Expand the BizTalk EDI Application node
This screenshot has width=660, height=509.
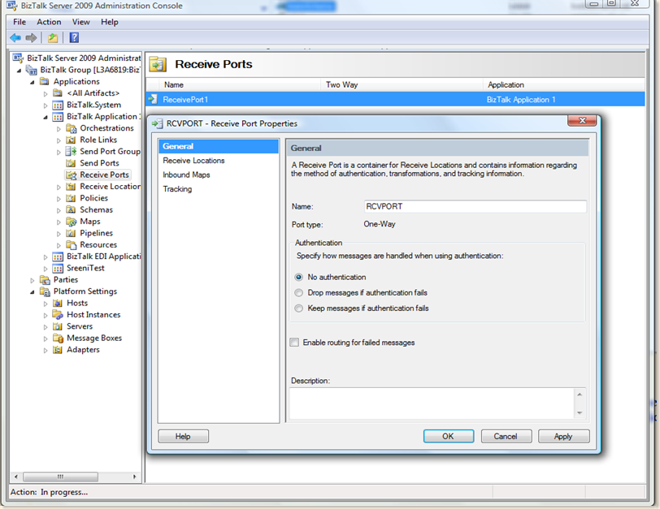pos(46,257)
